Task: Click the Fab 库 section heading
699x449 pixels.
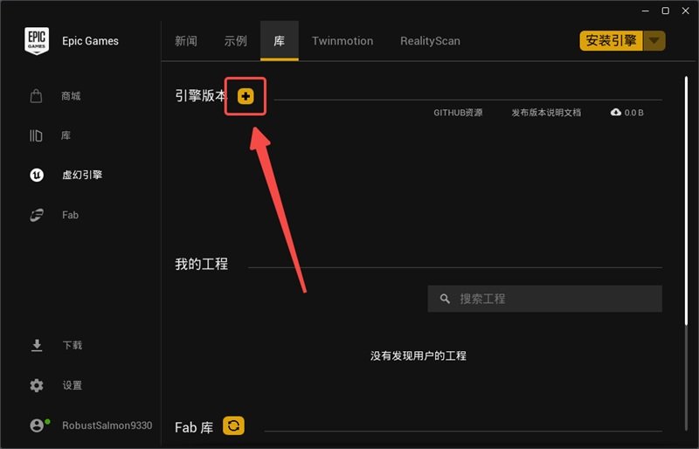Action: click(x=194, y=427)
